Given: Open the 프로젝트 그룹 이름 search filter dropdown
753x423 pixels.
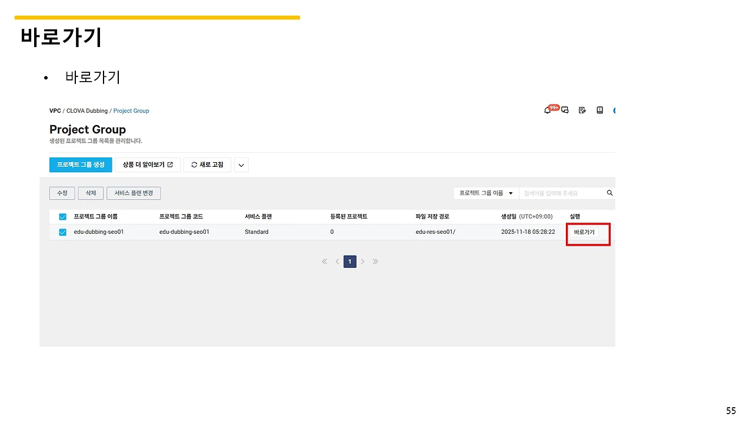Looking at the screenshot, I should point(486,193).
